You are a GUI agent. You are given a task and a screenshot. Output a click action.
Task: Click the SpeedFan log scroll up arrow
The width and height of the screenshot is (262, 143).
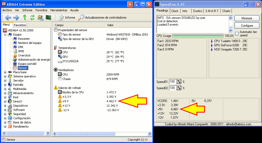(x=230, y=18)
